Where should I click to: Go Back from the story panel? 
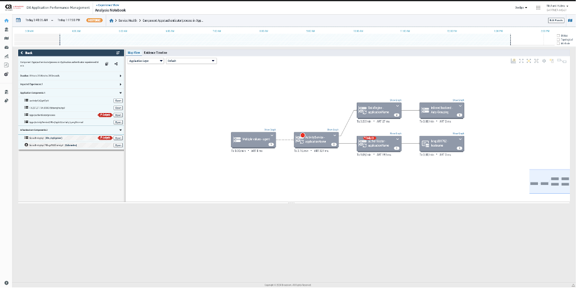[27, 52]
